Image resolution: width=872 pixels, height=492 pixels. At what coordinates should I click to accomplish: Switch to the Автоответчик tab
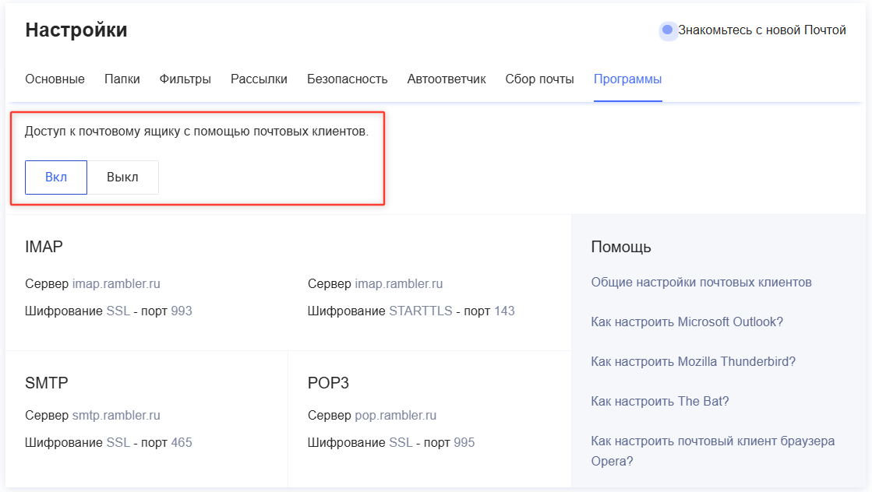(x=447, y=79)
